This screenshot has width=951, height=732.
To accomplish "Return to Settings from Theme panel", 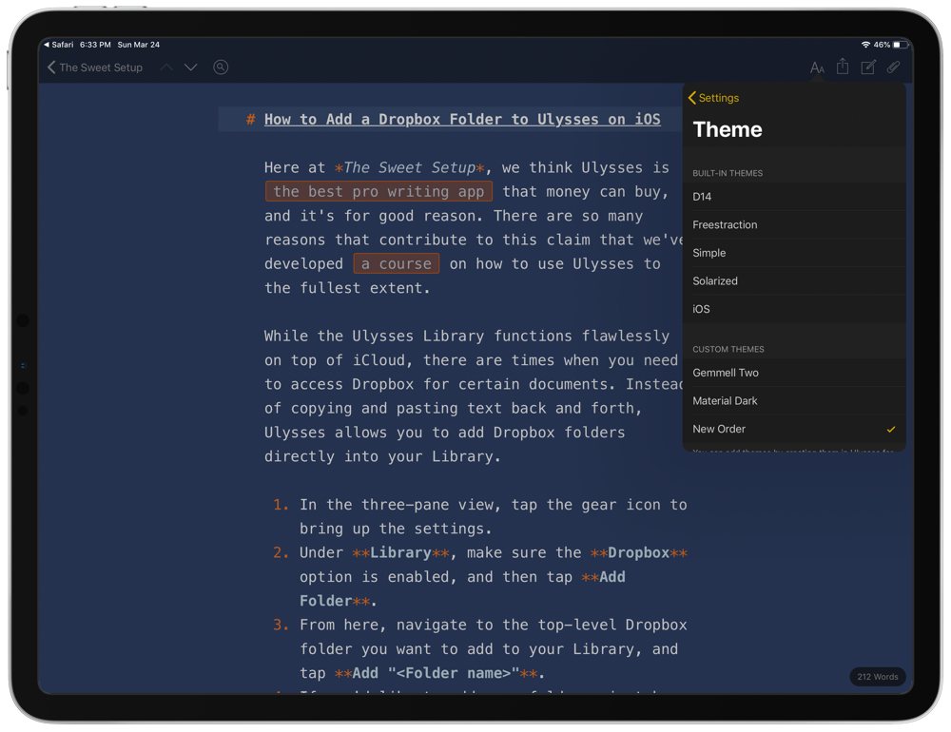I will coord(713,98).
